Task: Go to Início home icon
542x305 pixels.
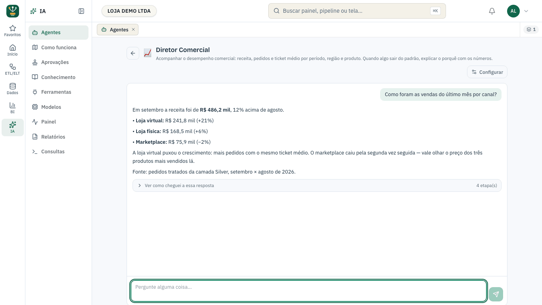Action: (x=12, y=50)
